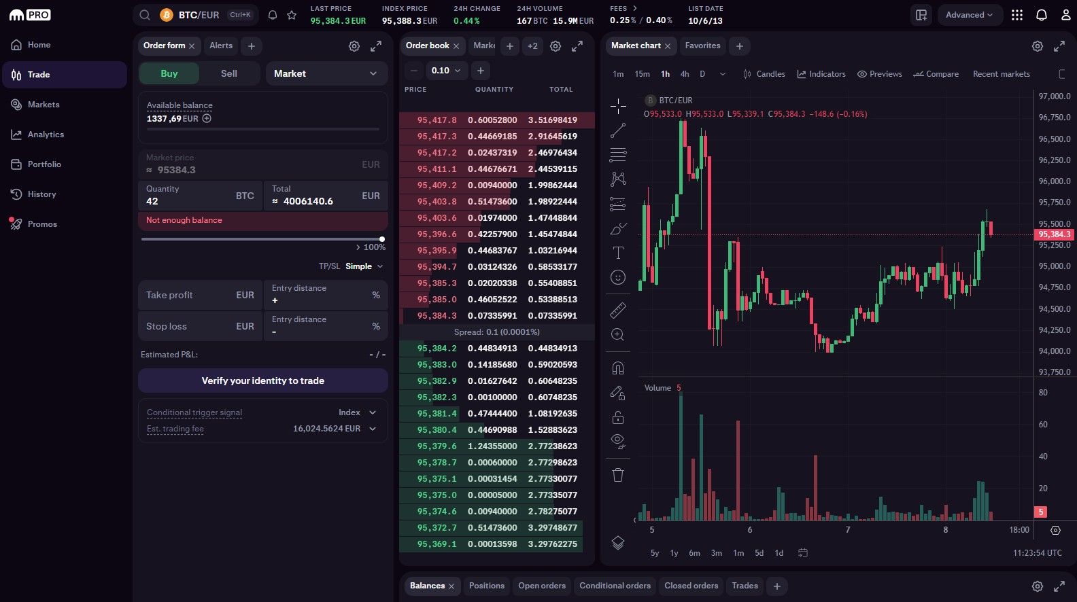The image size is (1077, 602).
Task: Click the order amount percentage slider
Action: [x=262, y=239]
